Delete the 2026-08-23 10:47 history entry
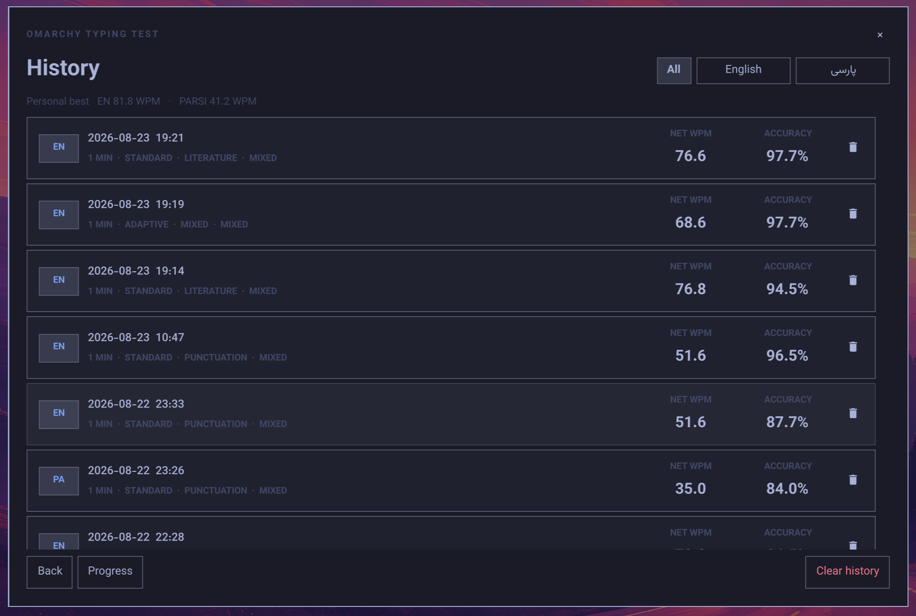 click(853, 347)
